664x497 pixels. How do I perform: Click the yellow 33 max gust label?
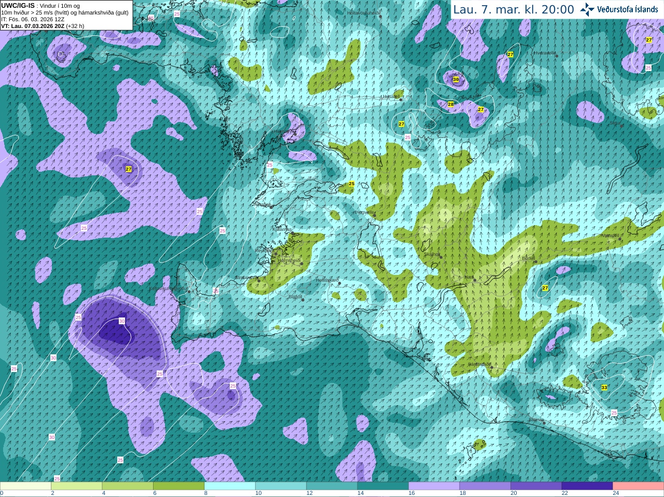click(x=604, y=388)
